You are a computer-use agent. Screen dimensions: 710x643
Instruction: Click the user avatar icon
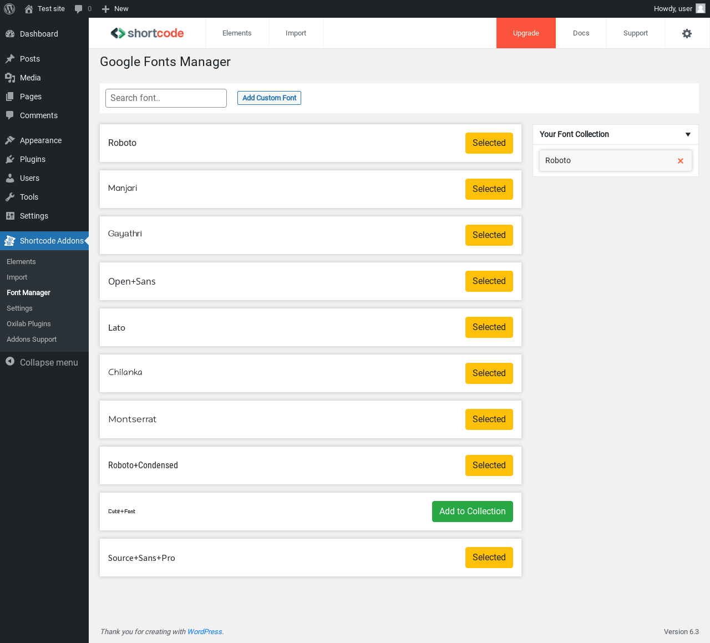point(701,8)
